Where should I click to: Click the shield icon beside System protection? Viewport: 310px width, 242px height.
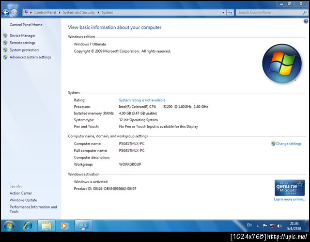pyautogui.click(x=5, y=50)
